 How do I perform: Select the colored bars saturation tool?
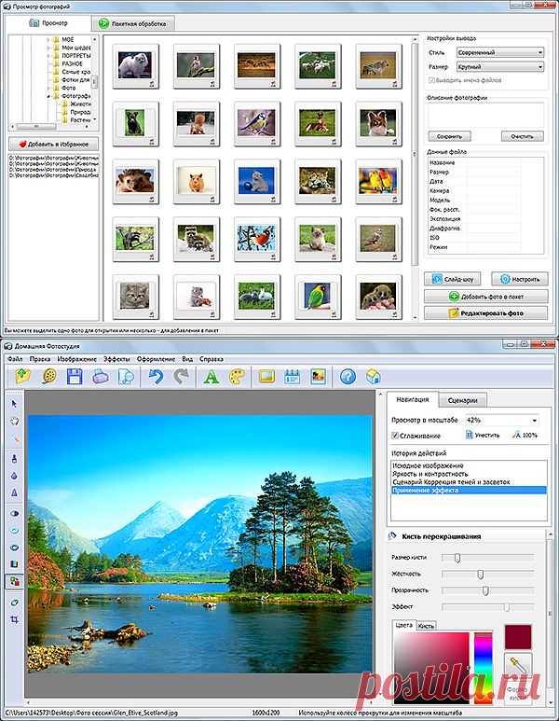pos(14,563)
